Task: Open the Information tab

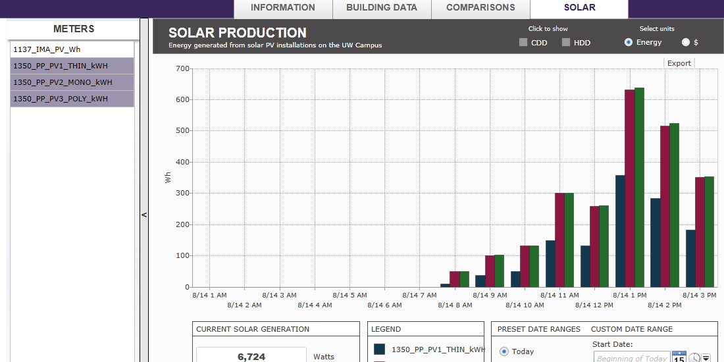Action: [x=283, y=8]
